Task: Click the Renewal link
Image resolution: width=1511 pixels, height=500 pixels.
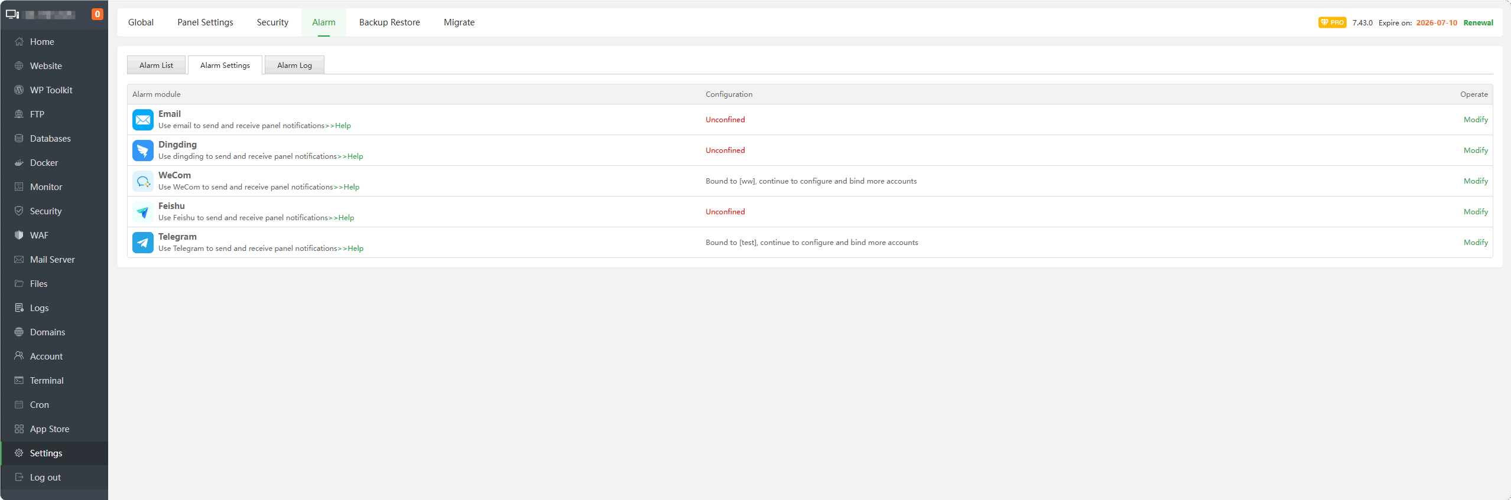Action: pos(1478,23)
